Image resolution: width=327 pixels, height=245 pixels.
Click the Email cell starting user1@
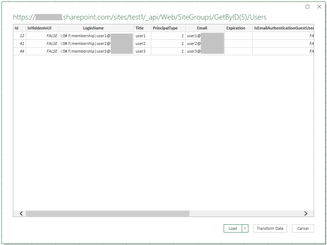pyautogui.click(x=205, y=36)
